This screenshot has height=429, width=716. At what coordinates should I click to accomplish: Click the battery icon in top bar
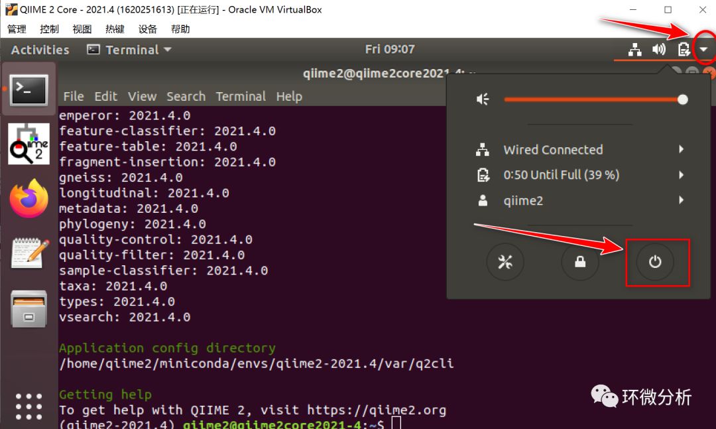[x=684, y=49]
